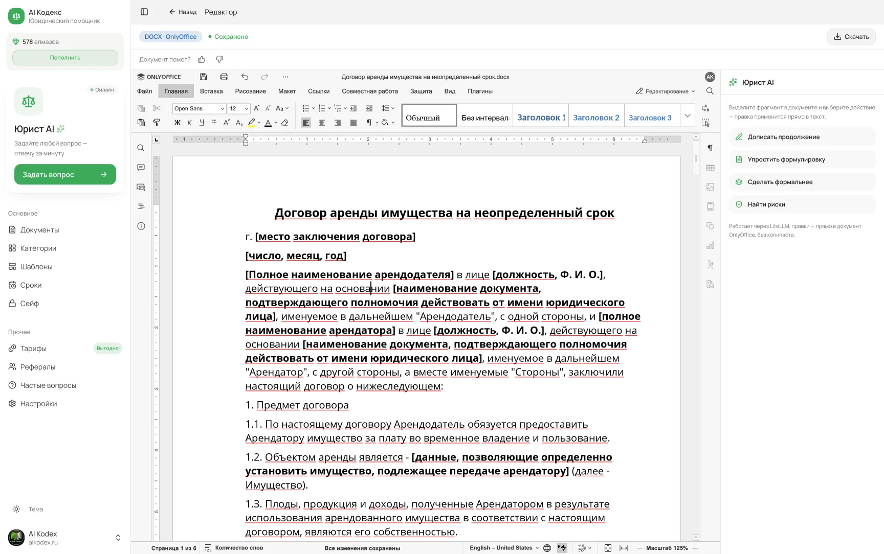
Task: Click the Скачать download button
Action: (x=851, y=36)
